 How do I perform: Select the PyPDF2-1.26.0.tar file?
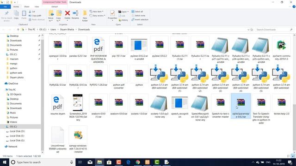click(x=99, y=76)
